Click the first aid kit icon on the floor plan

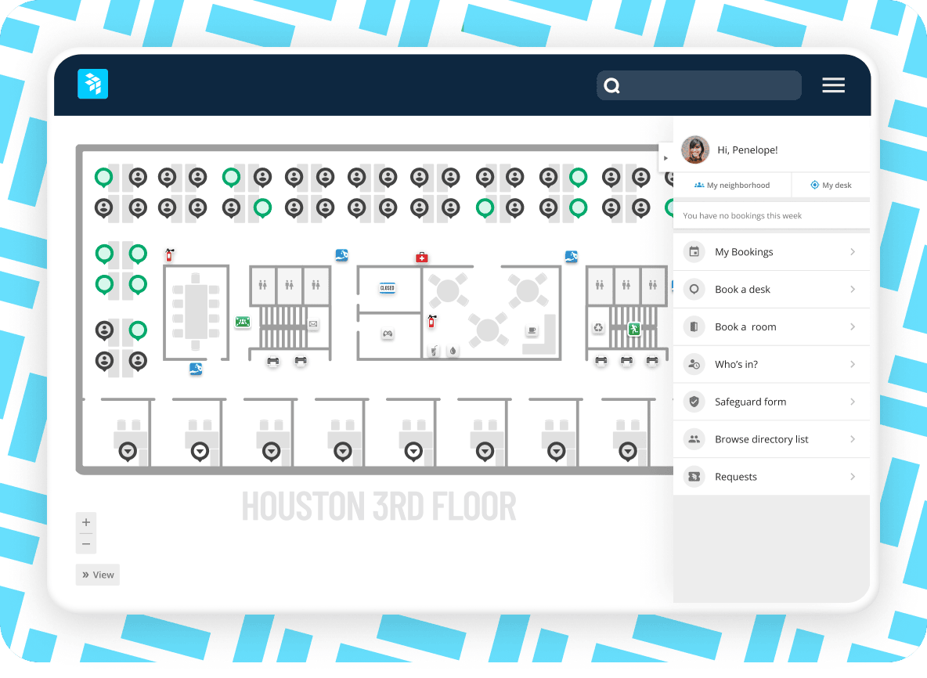(x=421, y=258)
